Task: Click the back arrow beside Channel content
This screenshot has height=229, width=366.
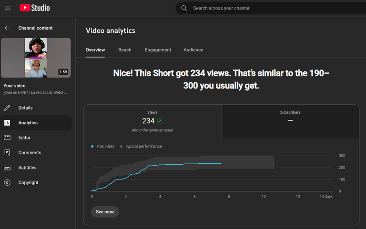Action: (x=7, y=28)
